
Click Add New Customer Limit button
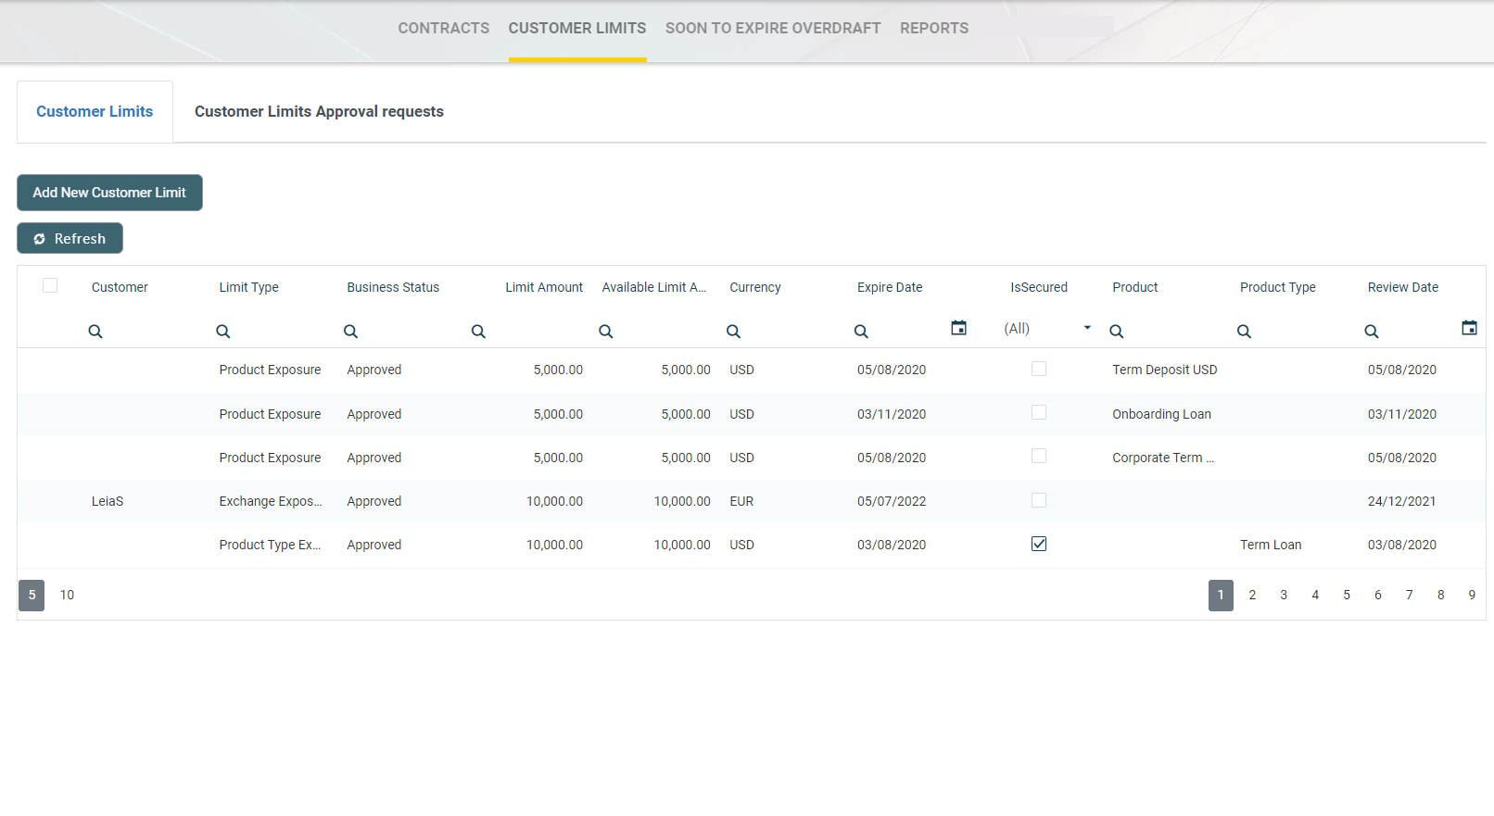point(109,193)
